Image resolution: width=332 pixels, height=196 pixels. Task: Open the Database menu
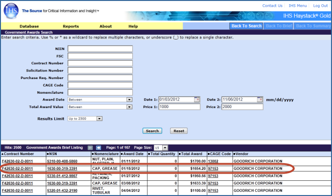(29, 26)
